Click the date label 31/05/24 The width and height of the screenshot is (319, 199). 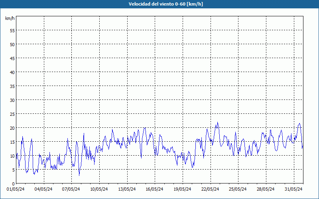tap(293, 189)
